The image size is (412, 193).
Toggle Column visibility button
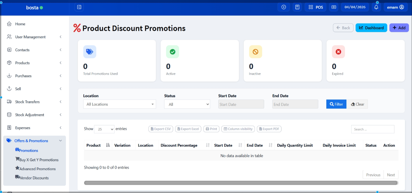tap(238, 129)
